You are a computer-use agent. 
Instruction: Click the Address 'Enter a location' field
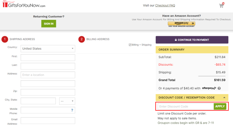point(48,75)
